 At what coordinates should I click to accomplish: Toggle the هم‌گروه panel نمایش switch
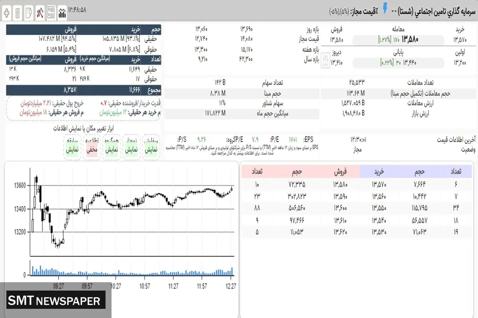point(112,150)
